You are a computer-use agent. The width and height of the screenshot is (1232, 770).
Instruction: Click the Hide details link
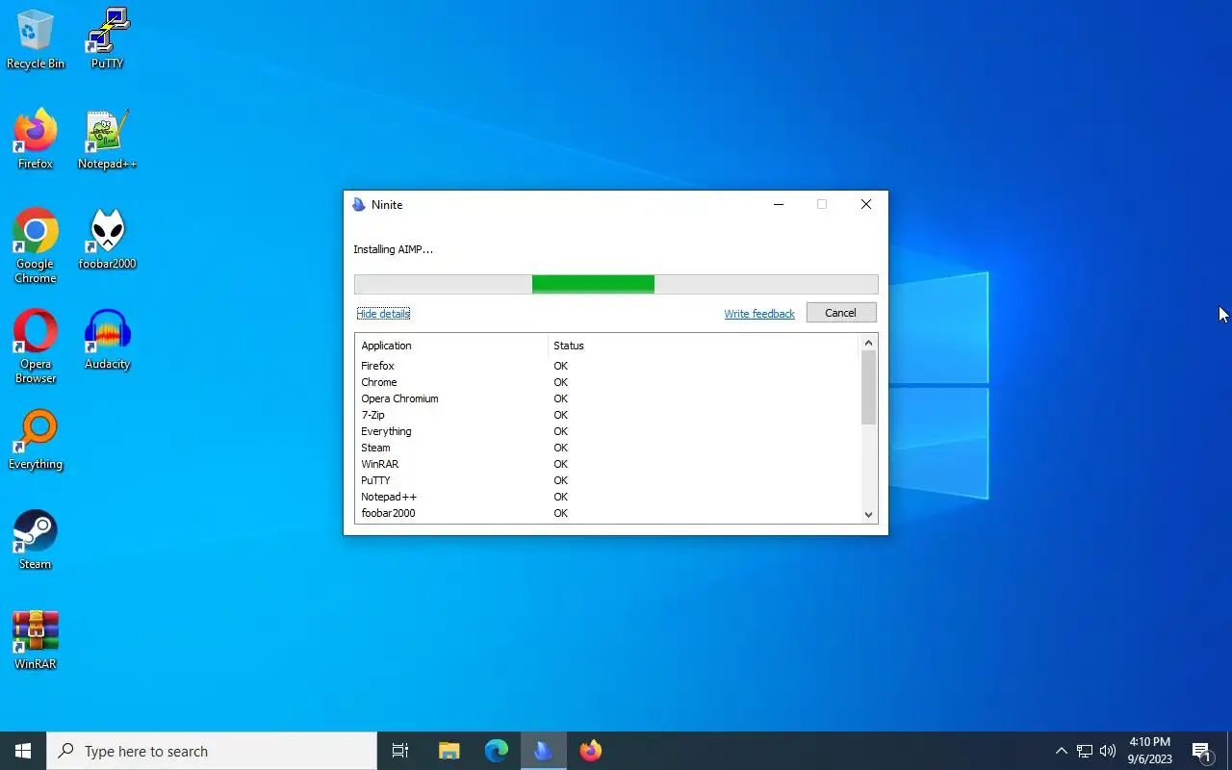click(x=383, y=314)
